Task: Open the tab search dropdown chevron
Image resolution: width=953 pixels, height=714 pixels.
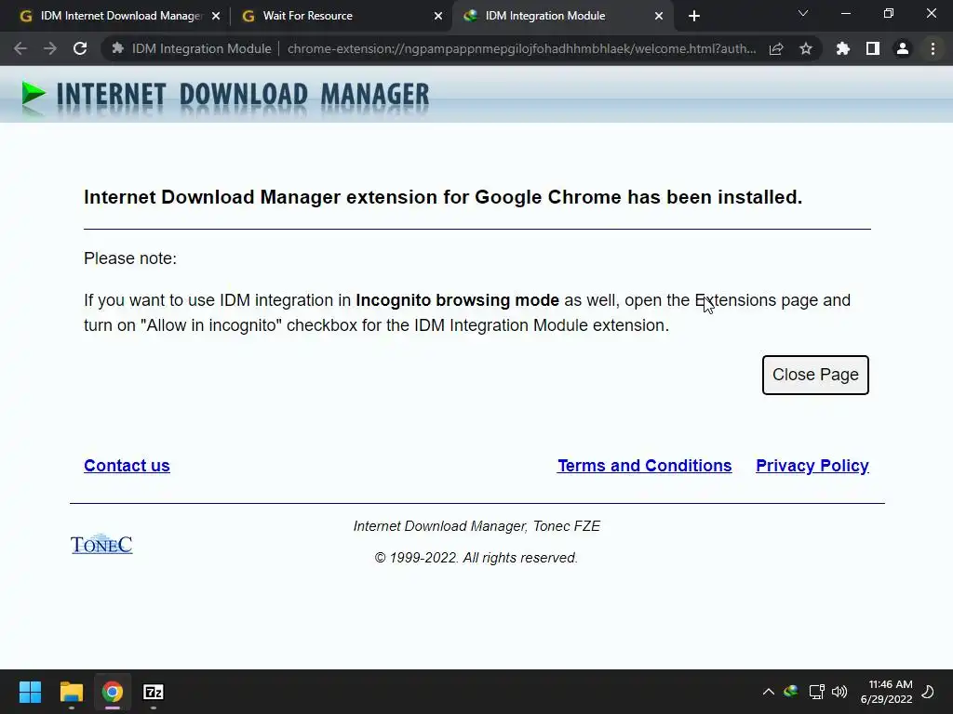Action: [803, 13]
